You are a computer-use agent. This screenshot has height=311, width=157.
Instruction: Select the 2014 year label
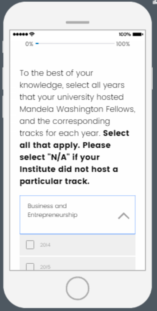pyautogui.click(x=45, y=245)
